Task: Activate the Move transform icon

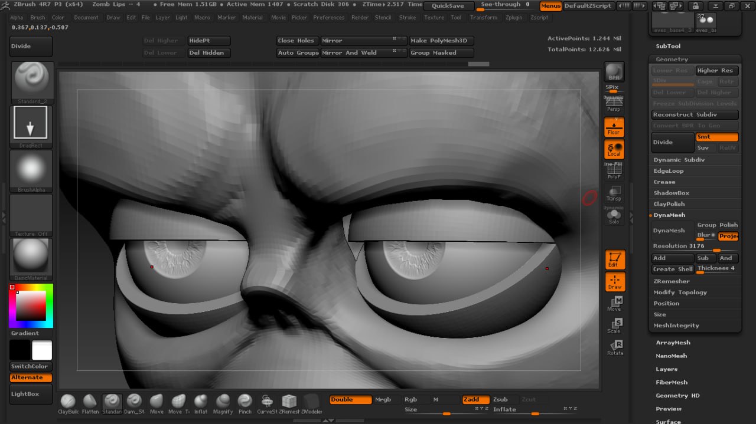Action: 614,303
